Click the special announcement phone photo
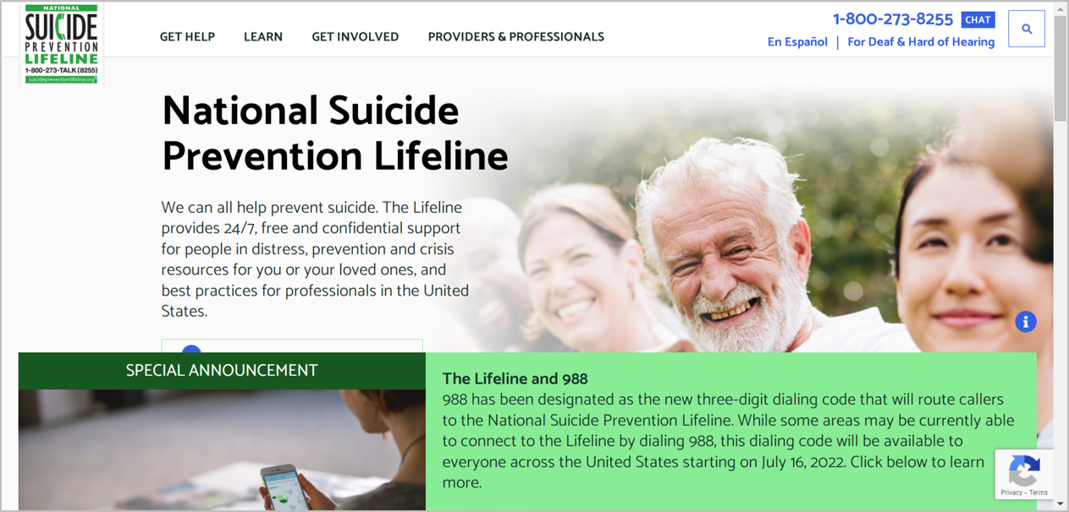Viewport: 1069px width, 512px height. tap(222, 449)
